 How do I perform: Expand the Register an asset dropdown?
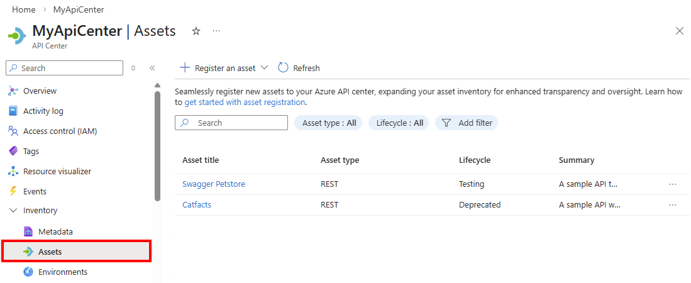(x=264, y=68)
